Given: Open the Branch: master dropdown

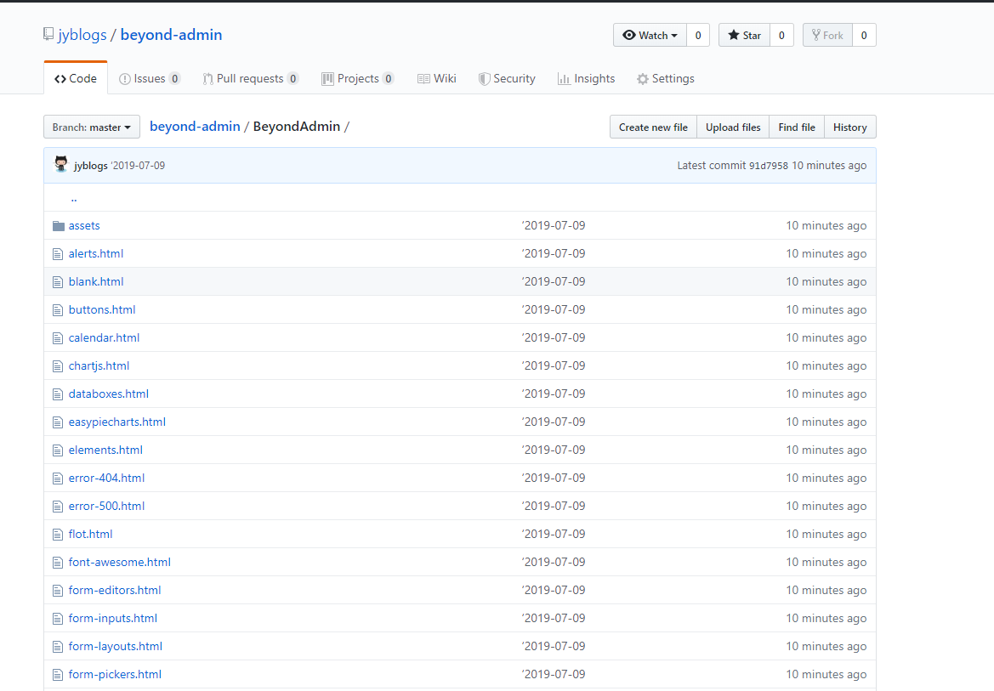Looking at the screenshot, I should [91, 127].
